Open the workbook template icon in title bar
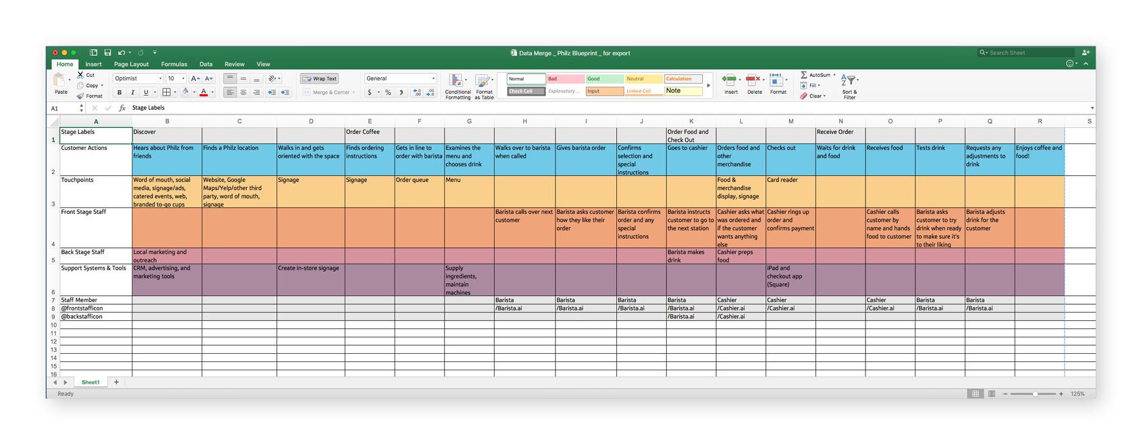The height and width of the screenshot is (444, 1142). (x=93, y=53)
